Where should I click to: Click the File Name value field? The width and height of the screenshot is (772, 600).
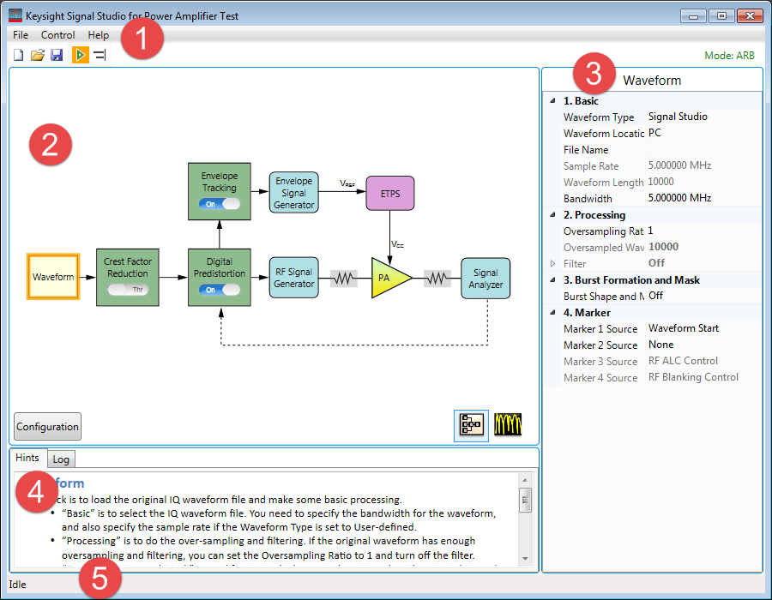click(x=703, y=149)
